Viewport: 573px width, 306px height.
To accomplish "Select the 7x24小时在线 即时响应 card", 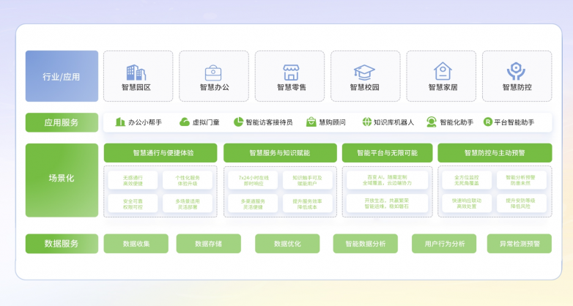I will click(248, 180).
